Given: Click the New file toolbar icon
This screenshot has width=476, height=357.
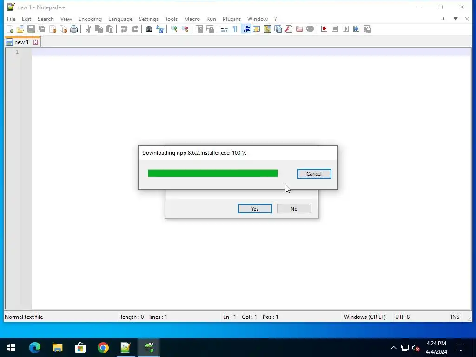Looking at the screenshot, I should [10, 29].
